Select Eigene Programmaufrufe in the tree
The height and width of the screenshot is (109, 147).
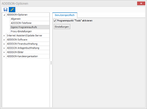point(30,27)
